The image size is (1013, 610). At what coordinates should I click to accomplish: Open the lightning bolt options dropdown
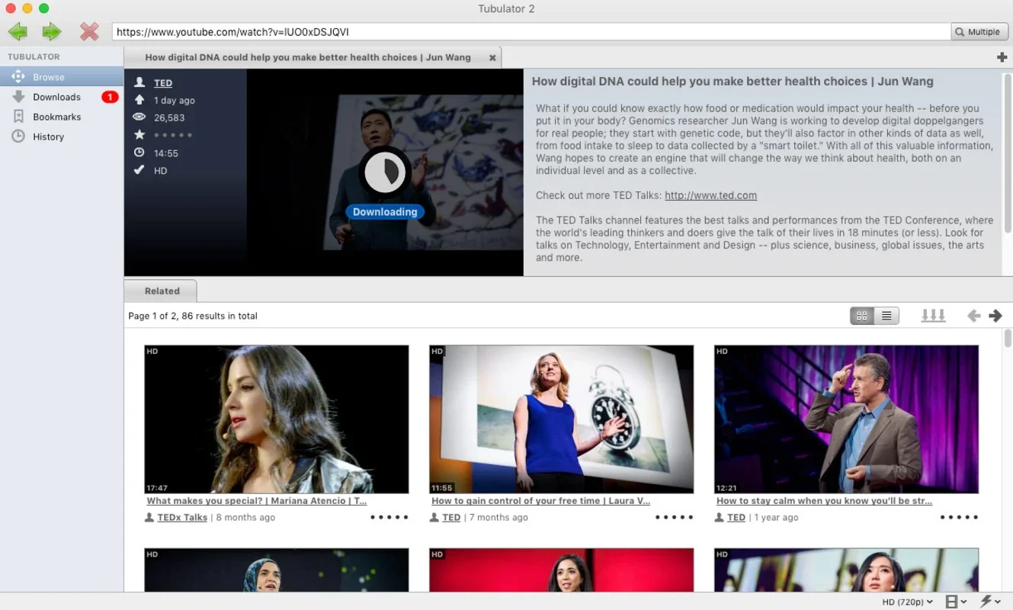point(991,602)
